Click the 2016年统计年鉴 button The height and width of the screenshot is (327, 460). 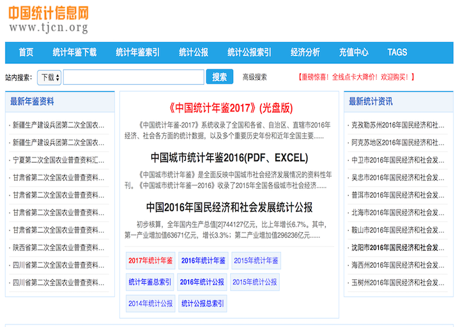(x=203, y=261)
